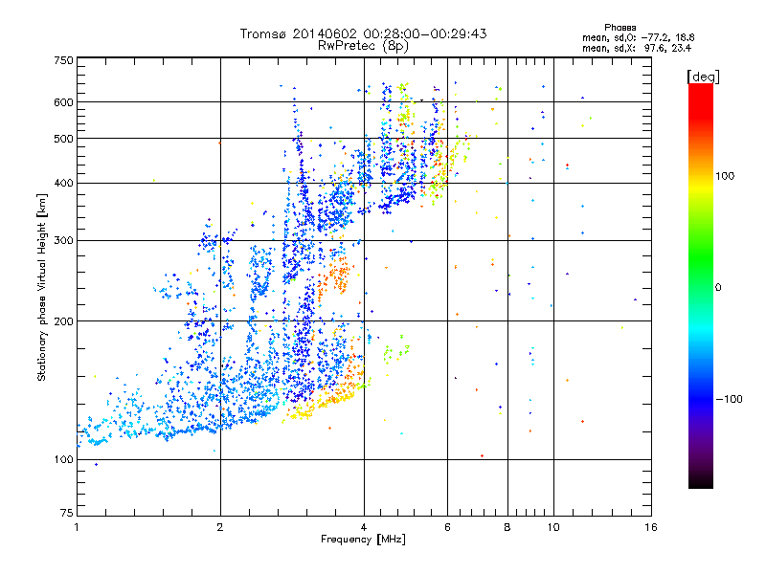Click the x-axis tick label '8'

(507, 527)
